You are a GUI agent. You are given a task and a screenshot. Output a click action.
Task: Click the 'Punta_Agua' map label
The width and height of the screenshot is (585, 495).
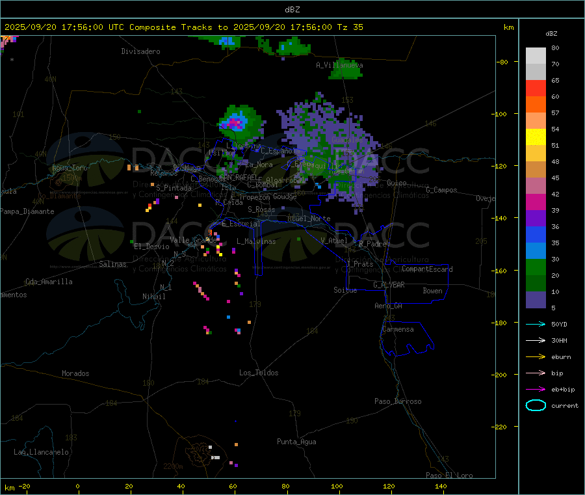[x=296, y=442]
